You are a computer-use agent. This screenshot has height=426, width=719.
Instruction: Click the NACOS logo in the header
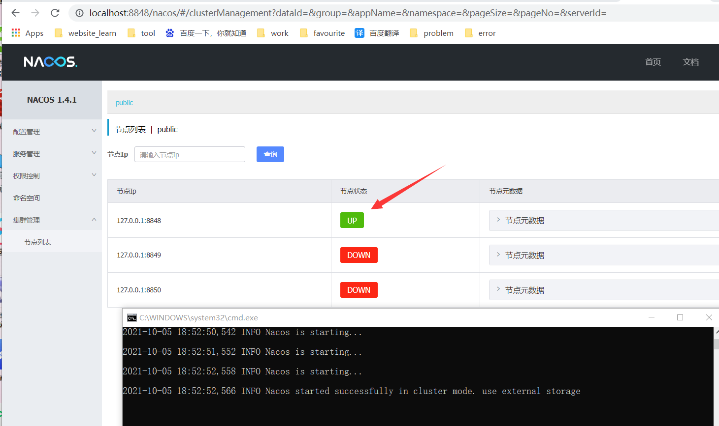pos(50,62)
